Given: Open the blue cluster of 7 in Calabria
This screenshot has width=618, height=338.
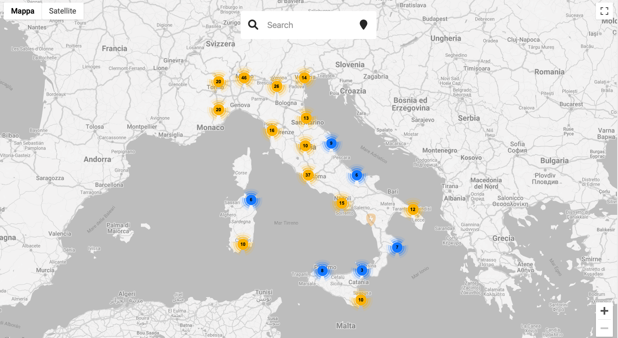Looking at the screenshot, I should (397, 247).
